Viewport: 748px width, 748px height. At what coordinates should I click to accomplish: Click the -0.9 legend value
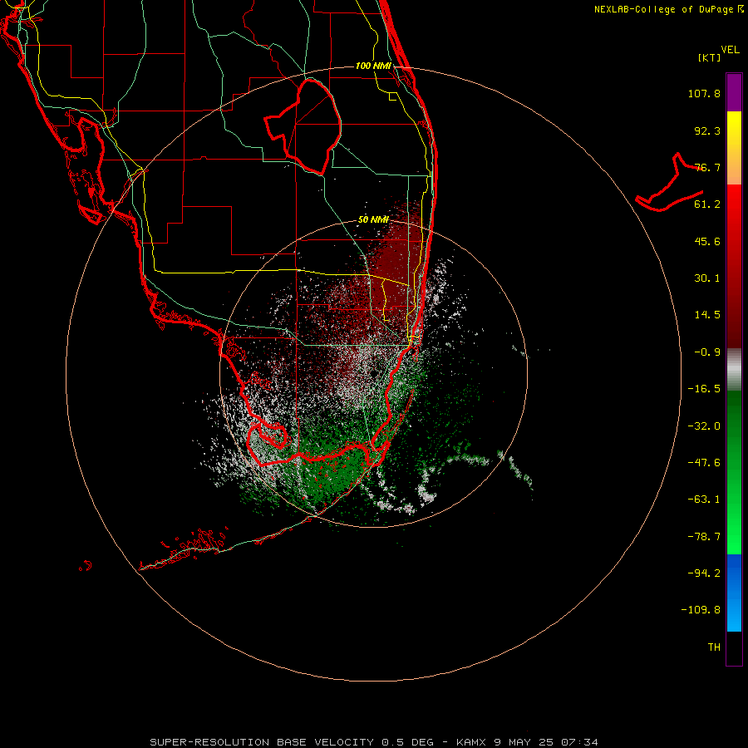pos(707,352)
